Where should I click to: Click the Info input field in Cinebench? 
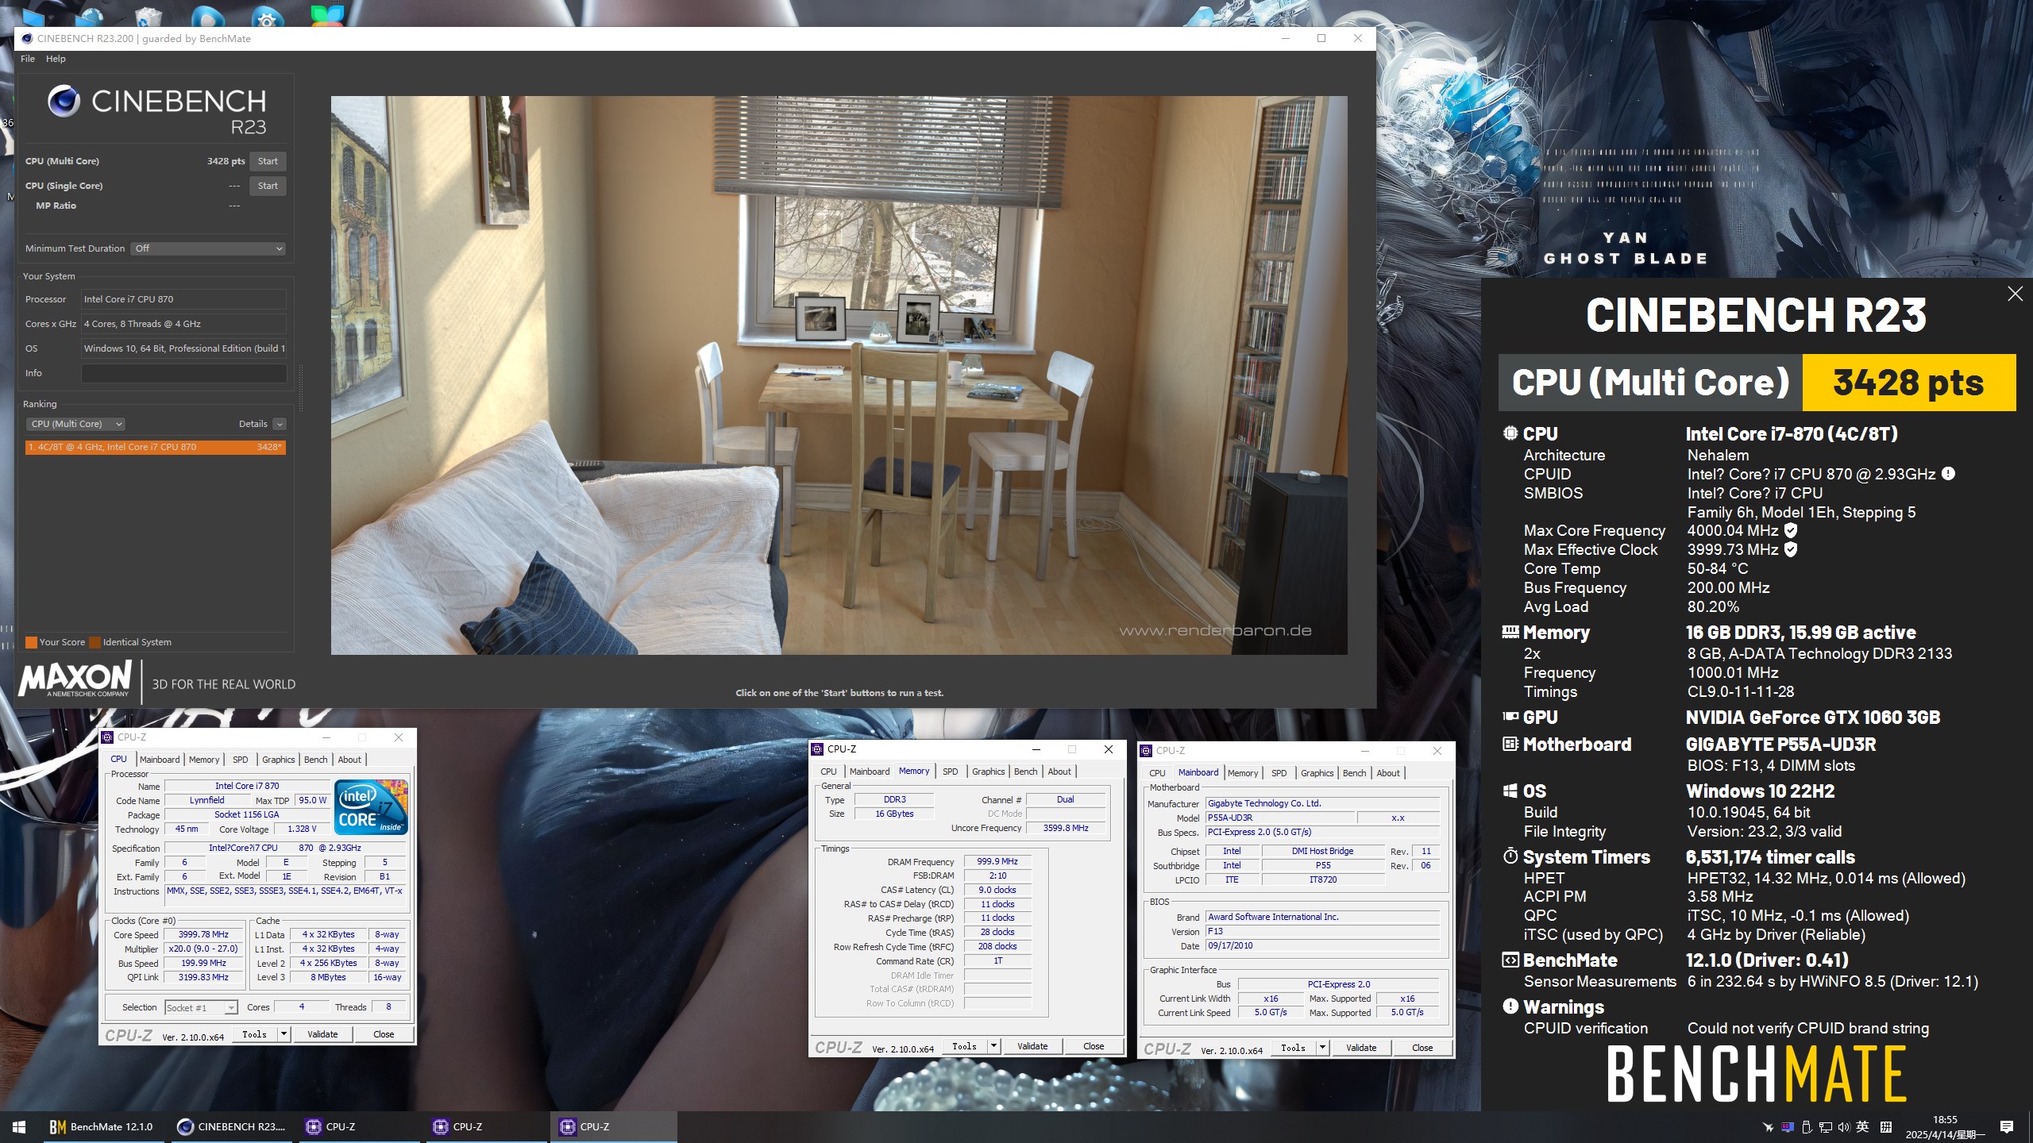pyautogui.click(x=183, y=373)
